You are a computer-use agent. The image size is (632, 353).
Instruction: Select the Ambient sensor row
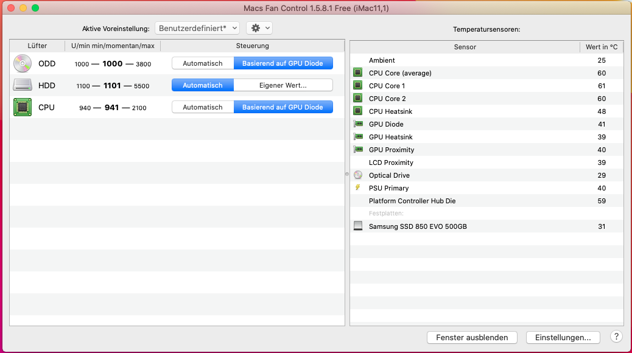tap(486, 60)
